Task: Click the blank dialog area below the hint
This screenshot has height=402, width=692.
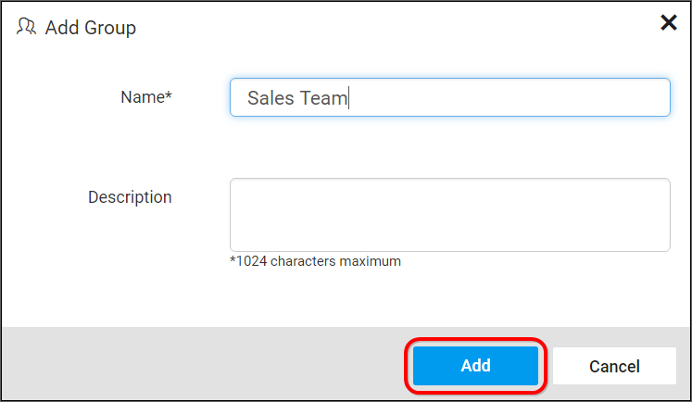Action: [x=345, y=298]
